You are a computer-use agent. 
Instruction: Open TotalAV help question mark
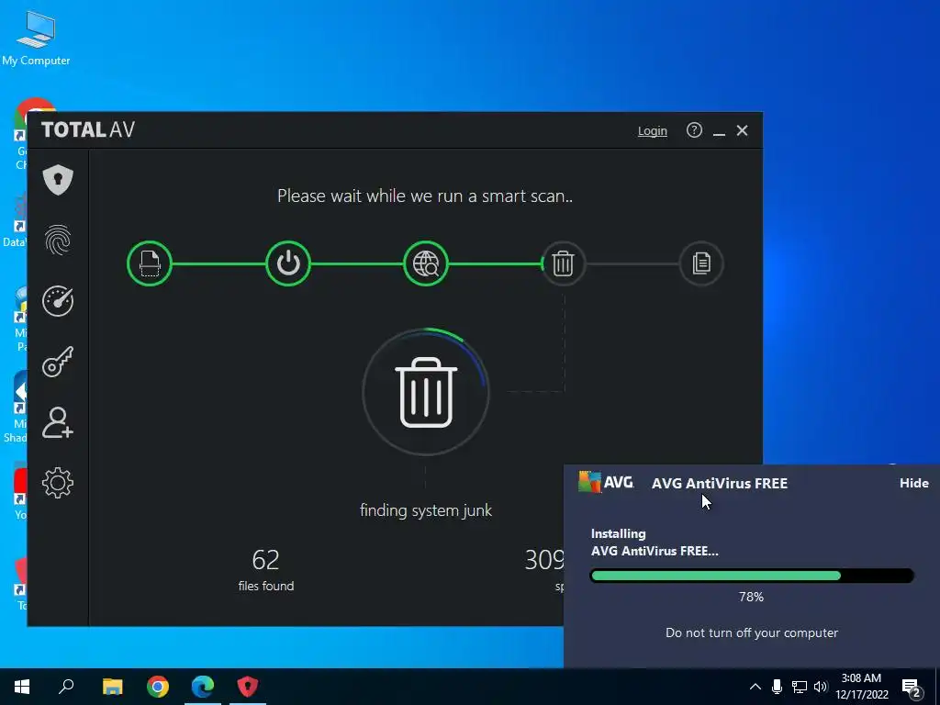click(x=694, y=130)
